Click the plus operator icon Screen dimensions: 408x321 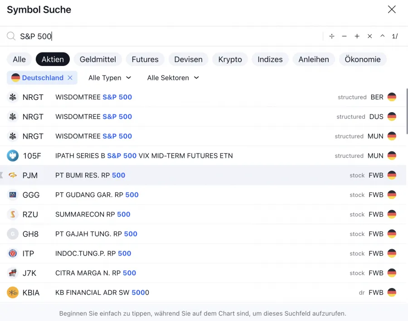(357, 36)
